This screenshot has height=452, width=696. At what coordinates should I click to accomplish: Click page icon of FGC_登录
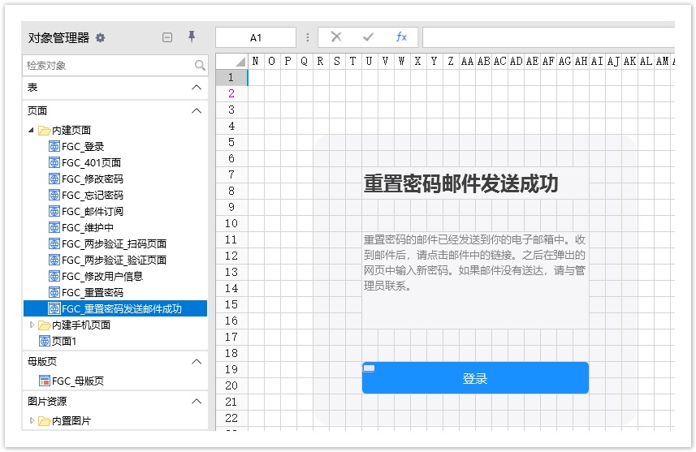click(x=54, y=146)
